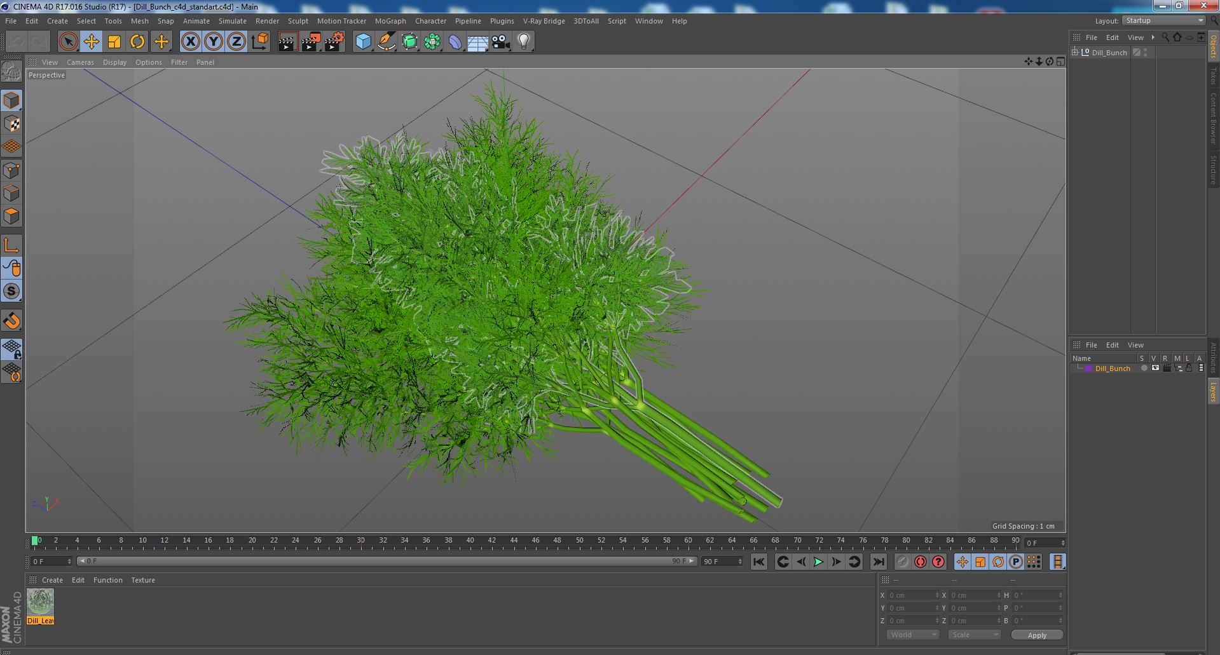Open the MoGraph menu
The height and width of the screenshot is (655, 1220).
coord(390,21)
